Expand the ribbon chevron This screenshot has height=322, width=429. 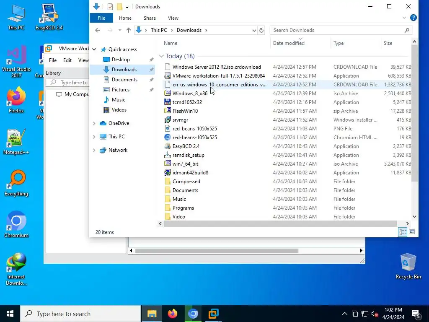click(x=404, y=18)
